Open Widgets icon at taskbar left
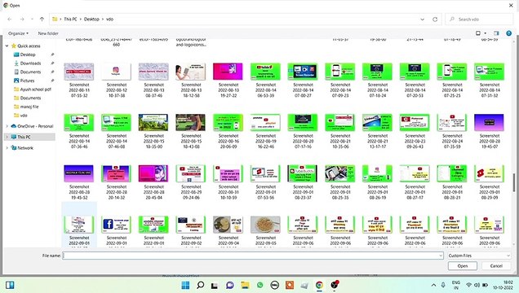The width and height of the screenshot is (519, 293). click(x=10, y=285)
